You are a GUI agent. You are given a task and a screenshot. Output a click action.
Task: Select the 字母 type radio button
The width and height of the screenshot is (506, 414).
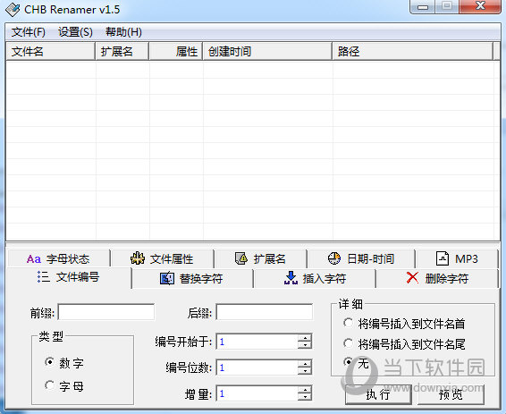49,385
